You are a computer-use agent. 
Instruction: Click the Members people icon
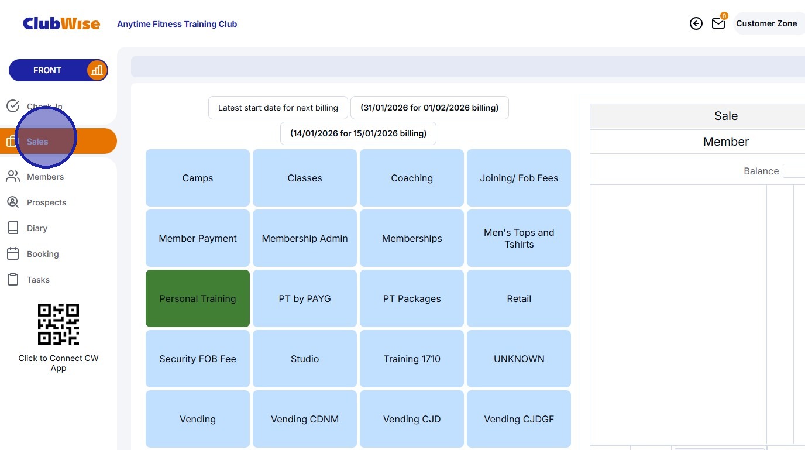(13, 176)
